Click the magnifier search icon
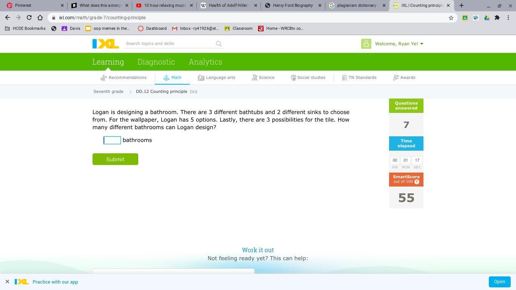The image size is (516, 290). [x=219, y=44]
